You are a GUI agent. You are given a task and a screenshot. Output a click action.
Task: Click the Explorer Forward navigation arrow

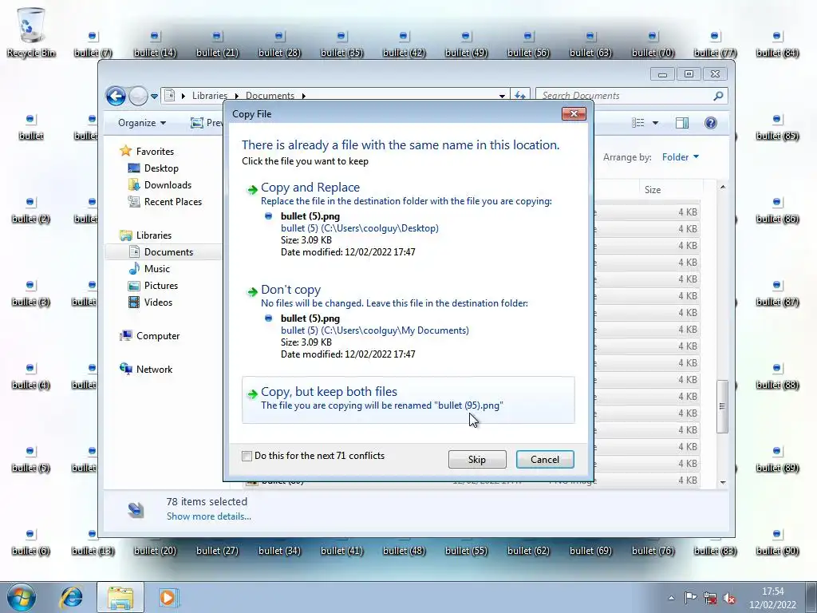138,96
